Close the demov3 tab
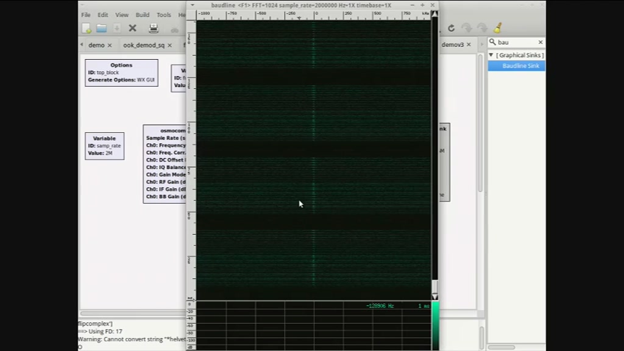The width and height of the screenshot is (624, 351). tap(469, 44)
